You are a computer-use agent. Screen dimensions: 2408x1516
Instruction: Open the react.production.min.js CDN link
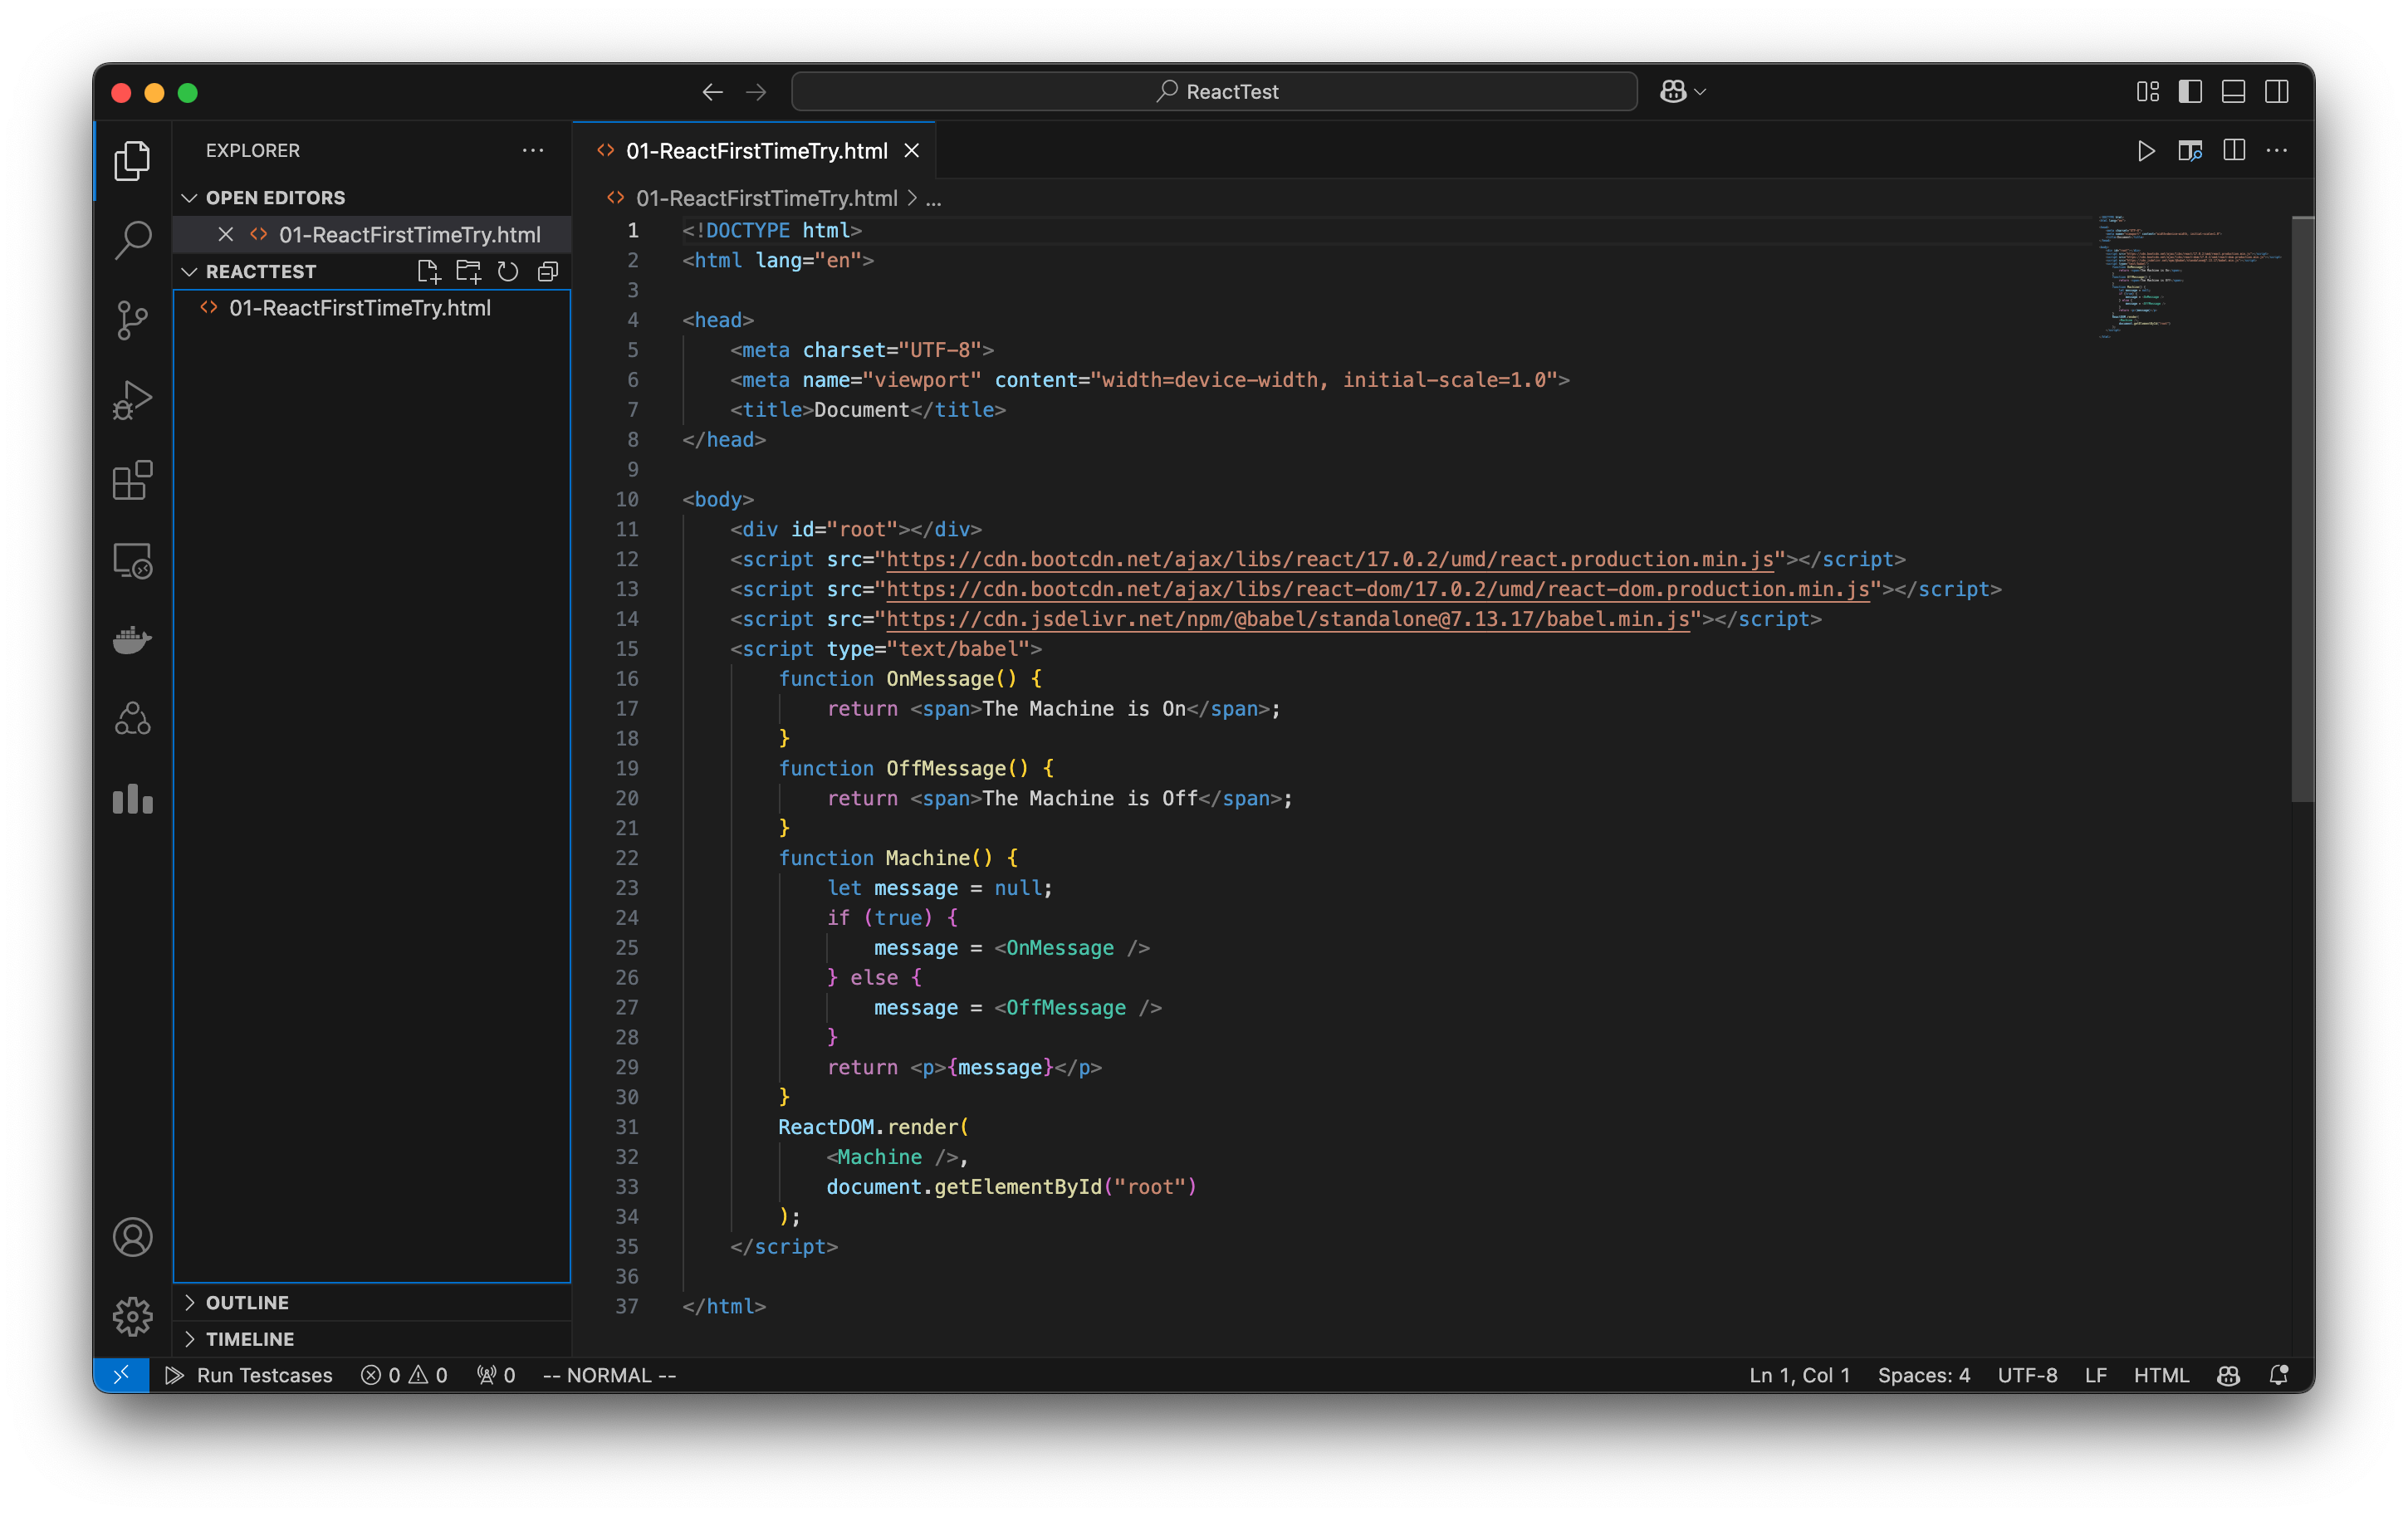click(1330, 559)
